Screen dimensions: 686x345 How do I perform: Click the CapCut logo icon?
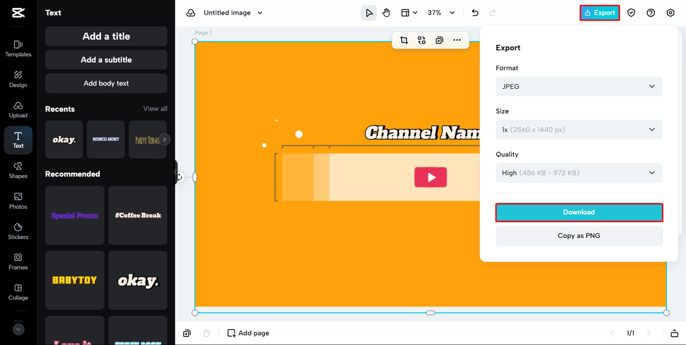(x=18, y=13)
